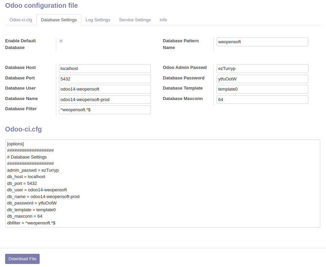The height and width of the screenshot is (267, 326).
Task: Click the 'db_template = template0' line
Action: 32,210
